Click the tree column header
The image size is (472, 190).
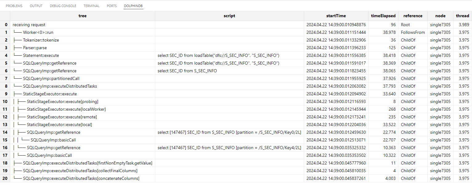(83, 16)
